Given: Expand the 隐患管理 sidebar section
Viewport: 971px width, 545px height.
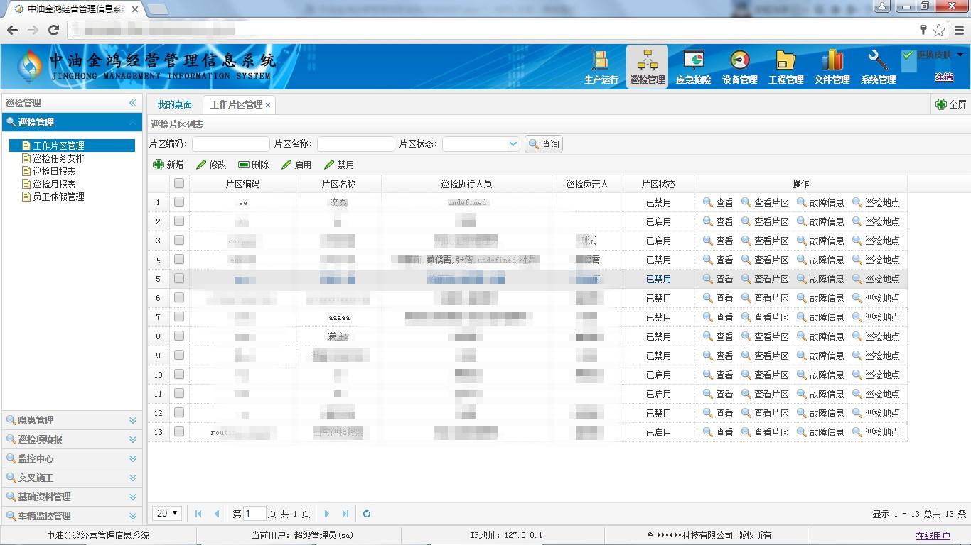Looking at the screenshot, I should [71, 420].
